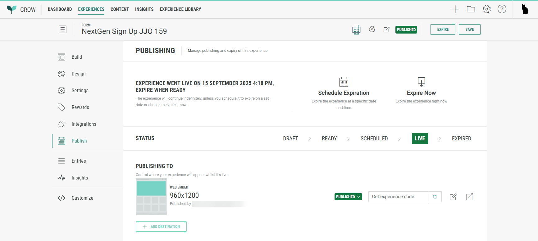Viewport: 538px width, 241px height.
Task: Select the LIVE status step
Action: (420, 139)
